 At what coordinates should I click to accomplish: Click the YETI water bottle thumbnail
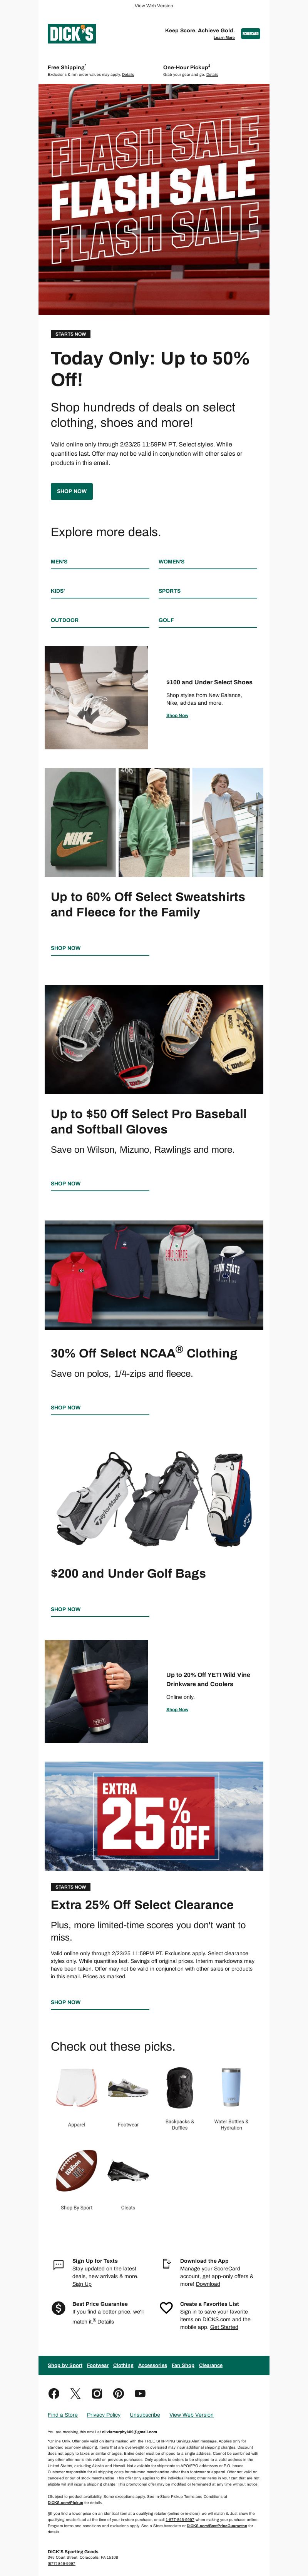click(231, 2087)
